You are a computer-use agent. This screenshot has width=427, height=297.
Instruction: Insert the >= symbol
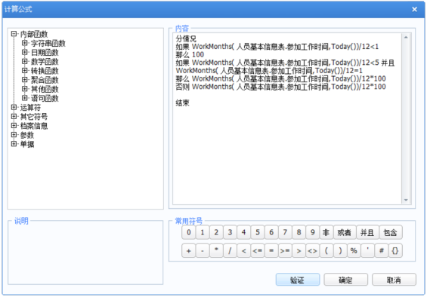tap(285, 250)
